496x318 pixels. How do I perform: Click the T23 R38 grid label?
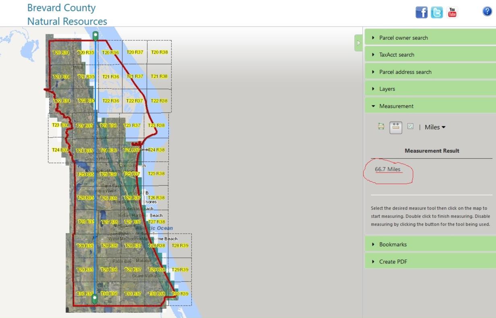pos(156,125)
